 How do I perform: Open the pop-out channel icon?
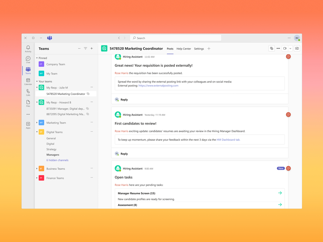(x=297, y=48)
